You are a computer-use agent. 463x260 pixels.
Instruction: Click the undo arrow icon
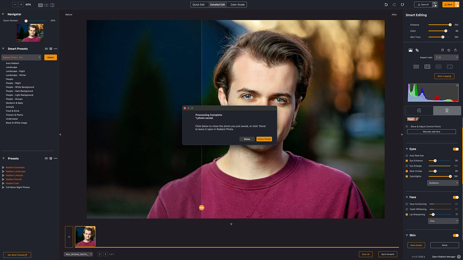tap(386, 5)
